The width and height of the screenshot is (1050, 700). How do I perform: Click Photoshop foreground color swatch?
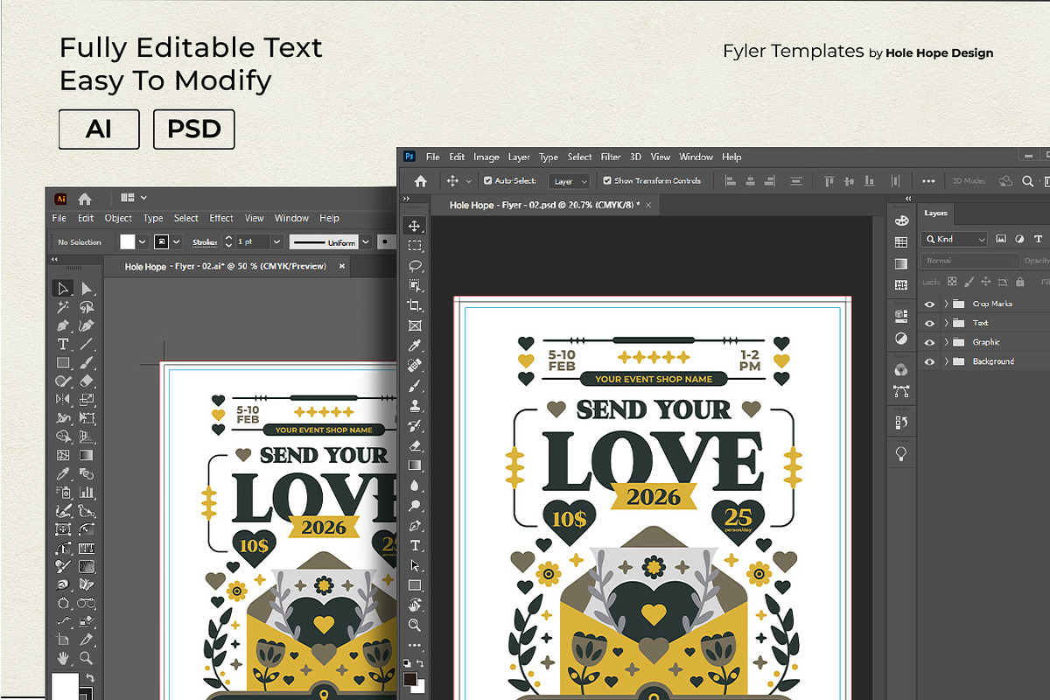click(410, 679)
